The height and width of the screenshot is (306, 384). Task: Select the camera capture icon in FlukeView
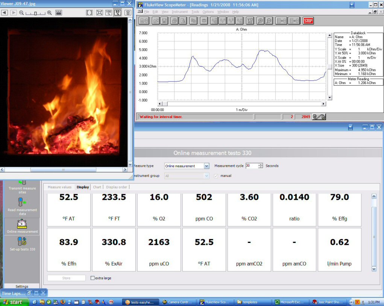click(x=204, y=21)
